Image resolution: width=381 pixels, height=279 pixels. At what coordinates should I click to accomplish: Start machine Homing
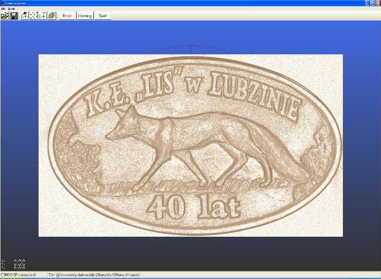point(85,16)
